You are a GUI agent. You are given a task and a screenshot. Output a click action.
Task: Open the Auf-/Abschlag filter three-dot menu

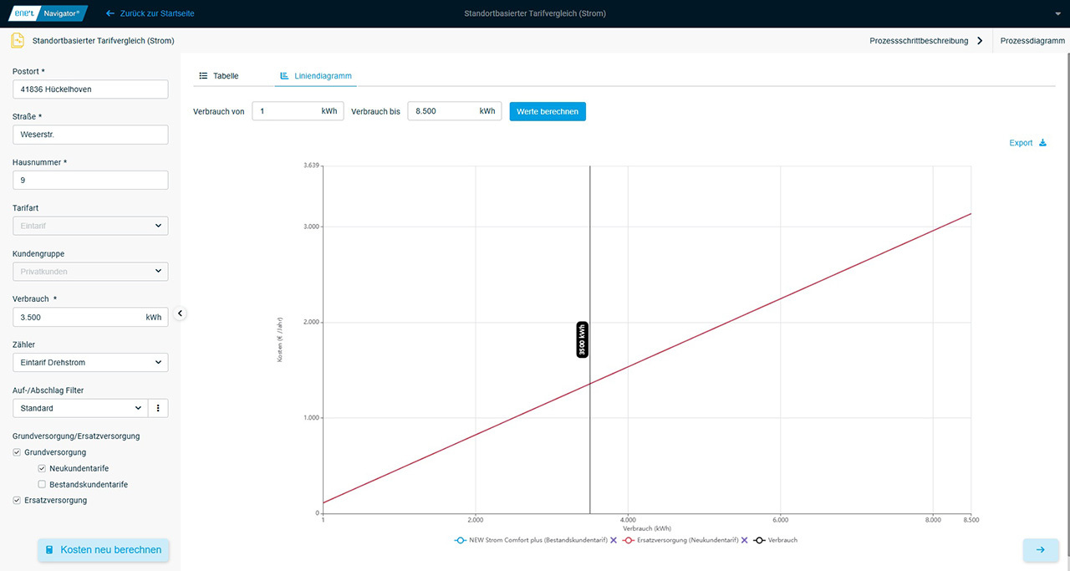(x=158, y=408)
